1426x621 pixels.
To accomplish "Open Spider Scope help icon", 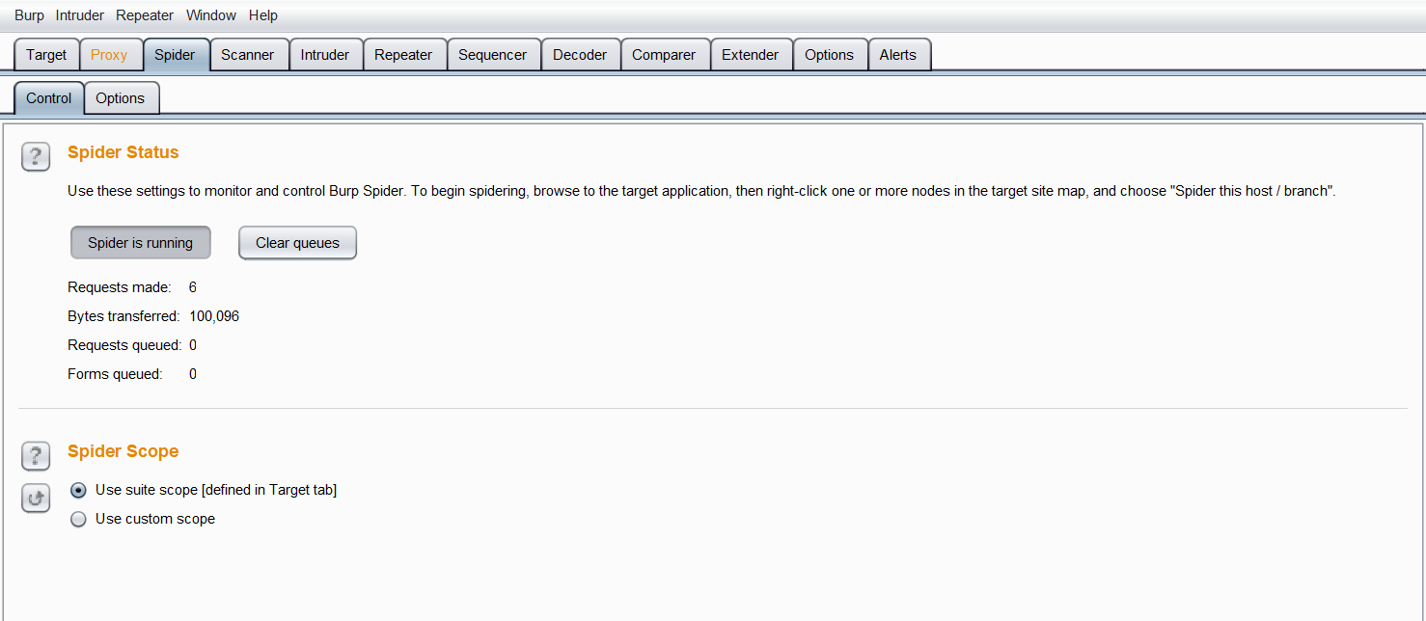I will point(36,456).
